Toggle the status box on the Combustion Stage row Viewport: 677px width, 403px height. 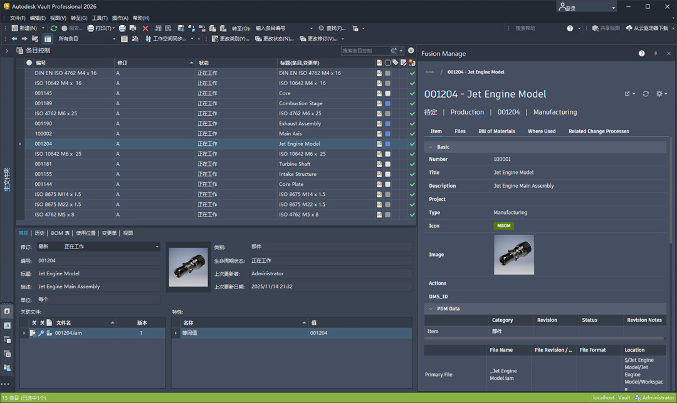click(x=387, y=103)
